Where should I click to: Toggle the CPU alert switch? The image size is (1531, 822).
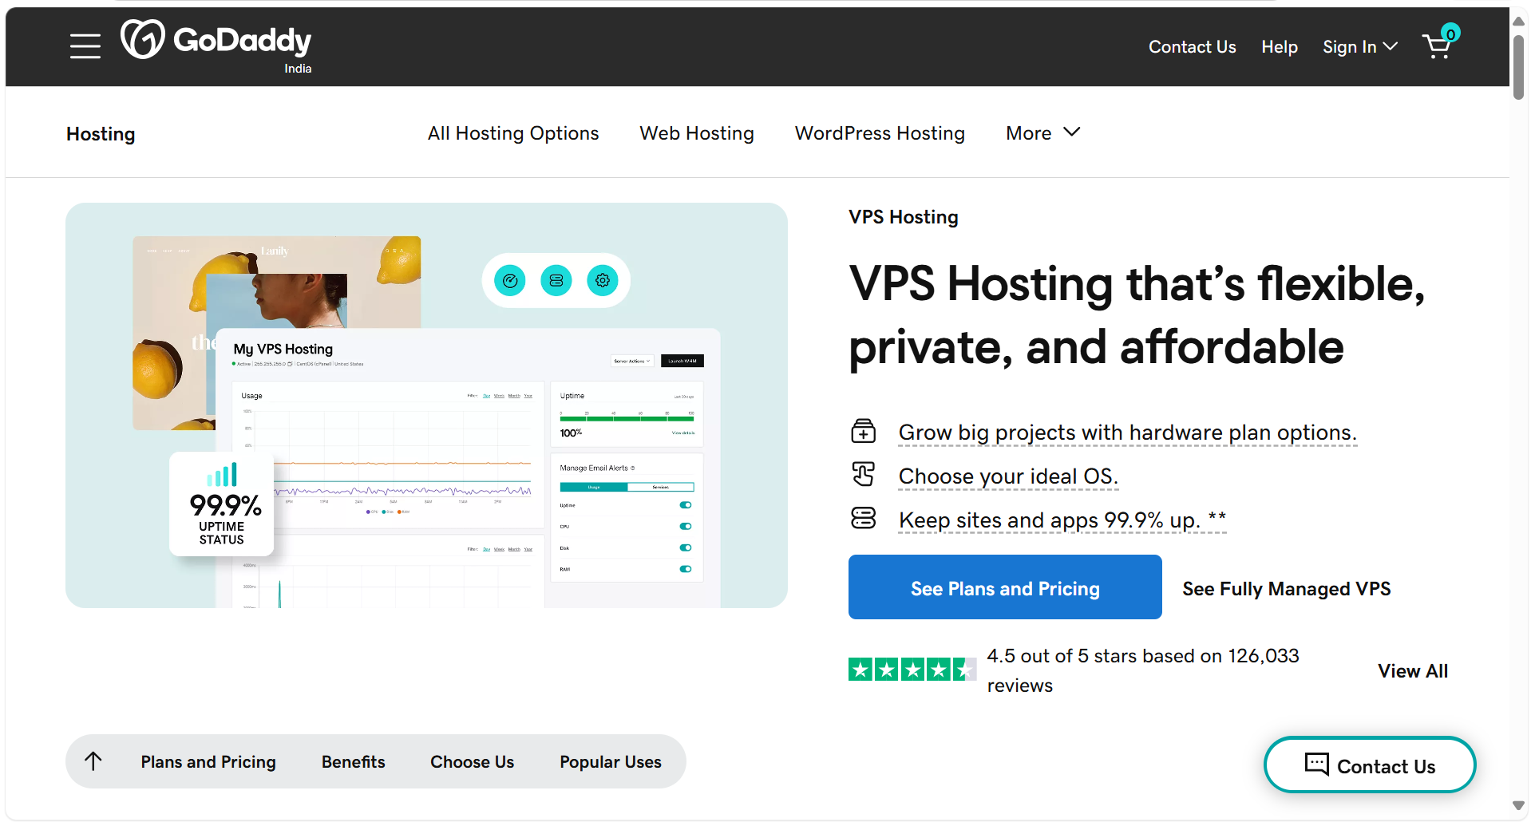click(685, 526)
